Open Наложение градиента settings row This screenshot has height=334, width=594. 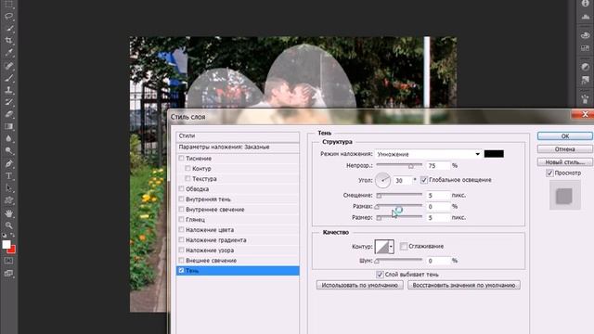click(238, 240)
